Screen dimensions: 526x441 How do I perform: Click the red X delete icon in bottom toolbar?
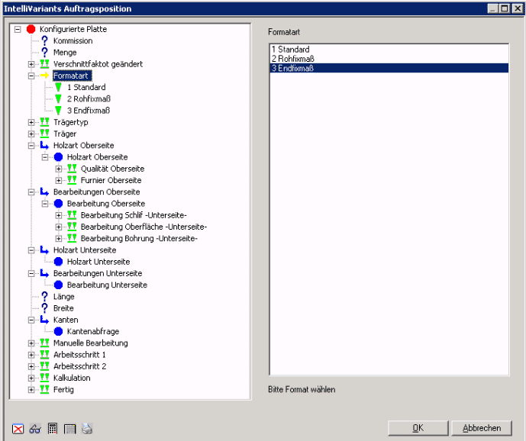tap(19, 429)
